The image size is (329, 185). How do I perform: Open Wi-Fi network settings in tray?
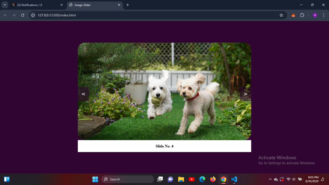[x=288, y=179]
